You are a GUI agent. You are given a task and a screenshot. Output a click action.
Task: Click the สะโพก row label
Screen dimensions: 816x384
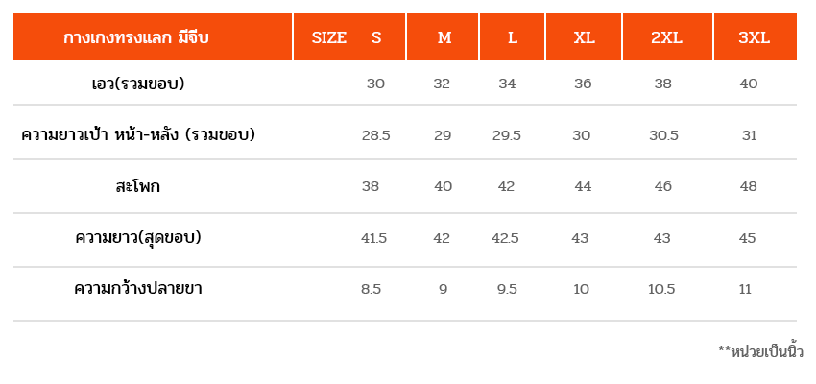(137, 186)
